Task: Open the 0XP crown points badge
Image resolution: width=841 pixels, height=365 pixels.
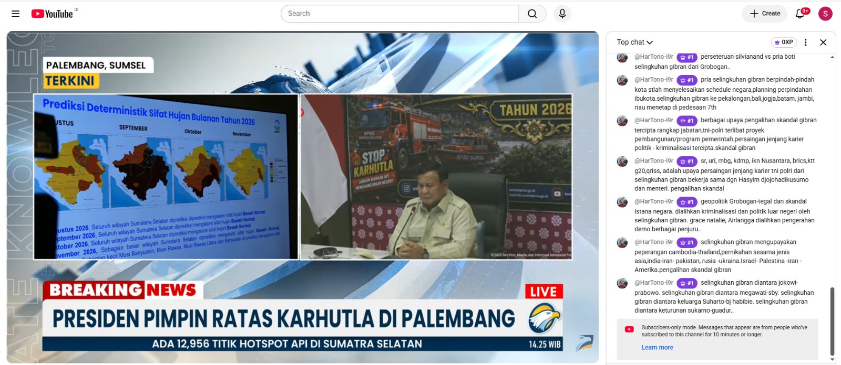Action: pos(784,42)
